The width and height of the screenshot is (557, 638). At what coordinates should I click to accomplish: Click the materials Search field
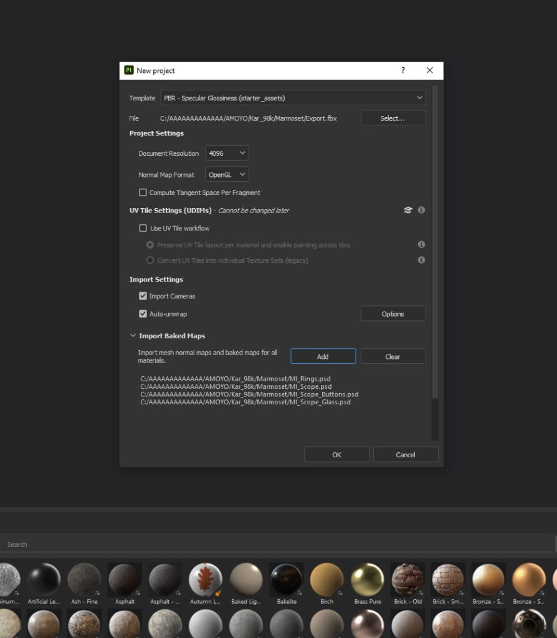278,545
